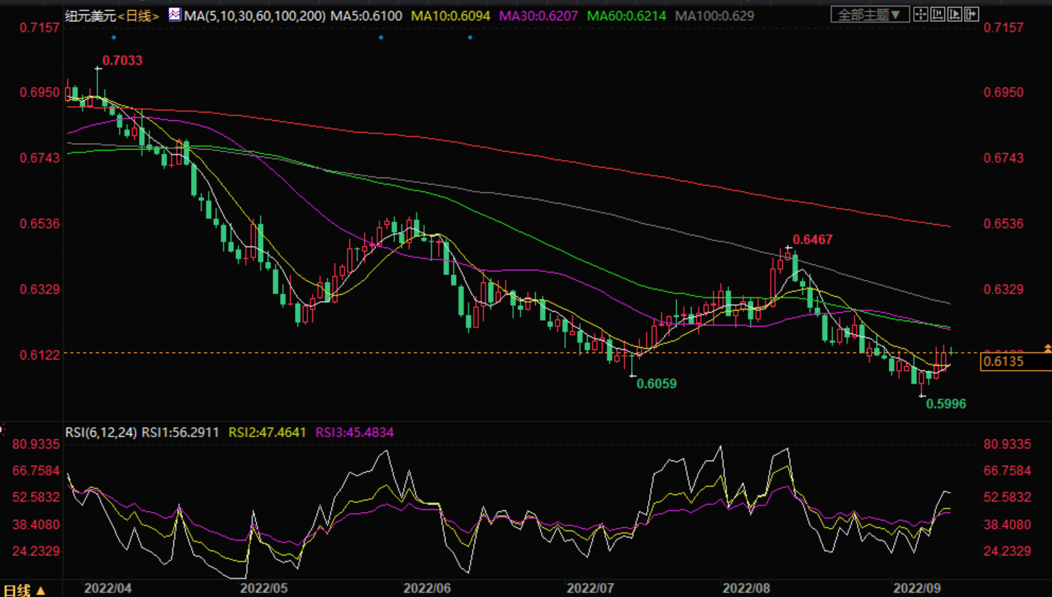Select the MA5:0.6100 legend value
The width and height of the screenshot is (1052, 597).
tap(366, 16)
